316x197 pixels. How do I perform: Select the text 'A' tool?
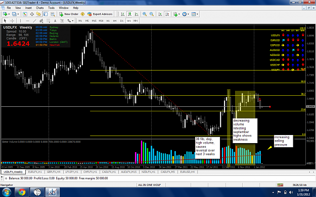coord(55,21)
